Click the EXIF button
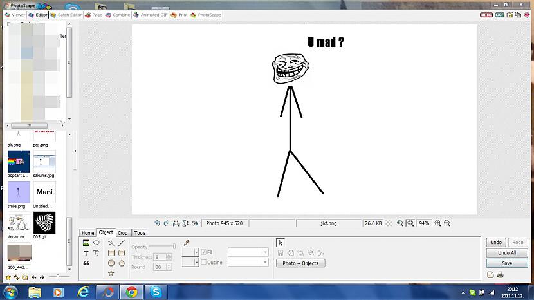The image size is (534, 300). point(500,15)
